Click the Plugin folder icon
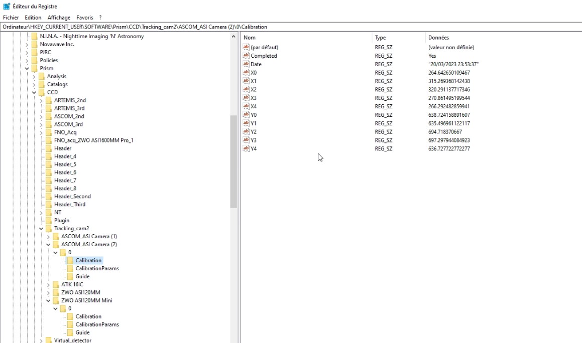 point(49,221)
